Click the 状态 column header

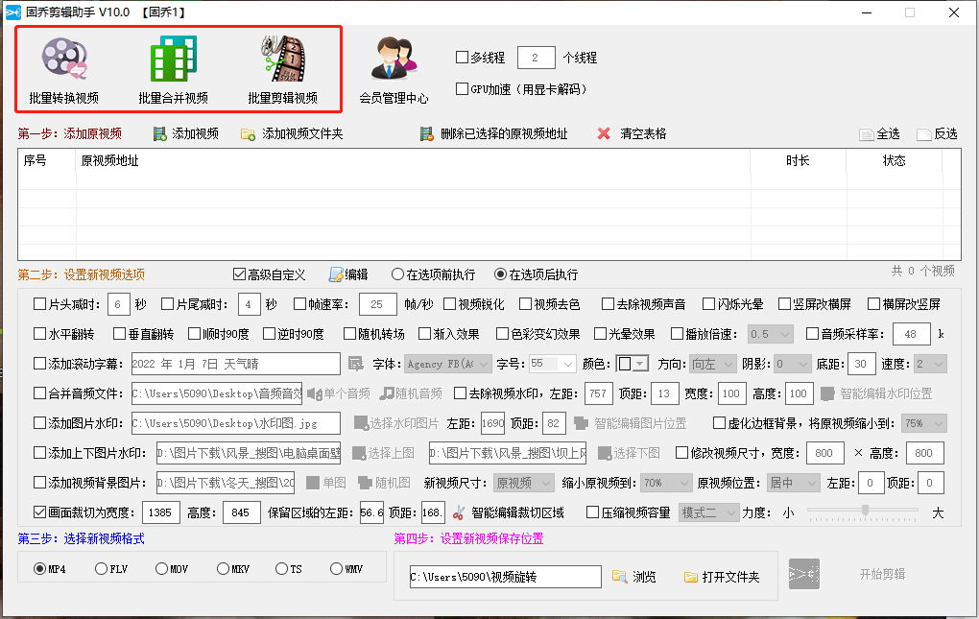coord(895,161)
